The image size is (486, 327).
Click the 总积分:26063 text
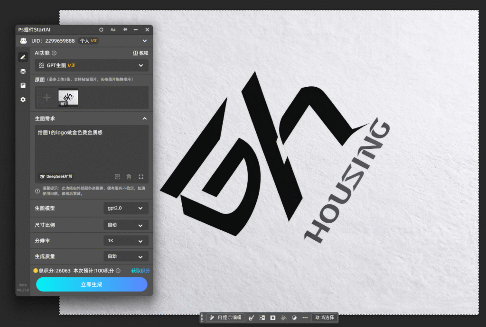tap(54, 271)
